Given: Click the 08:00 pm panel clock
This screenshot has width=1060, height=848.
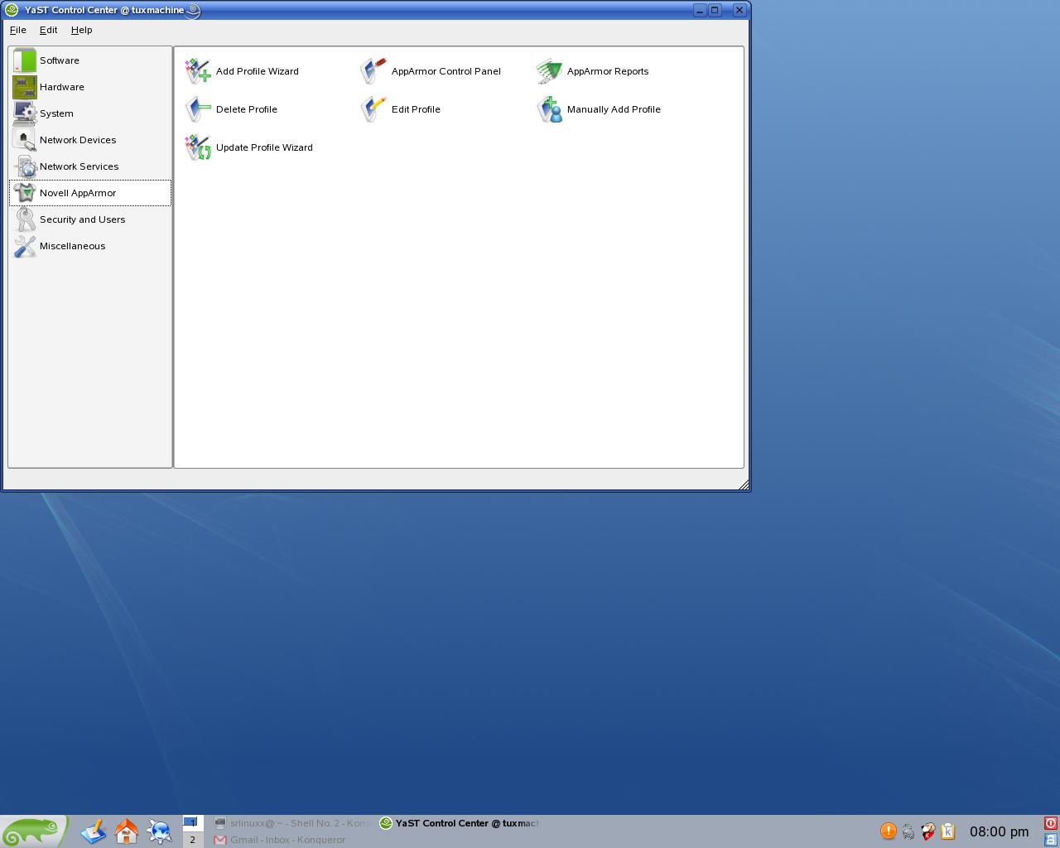Looking at the screenshot, I should coord(1000,831).
